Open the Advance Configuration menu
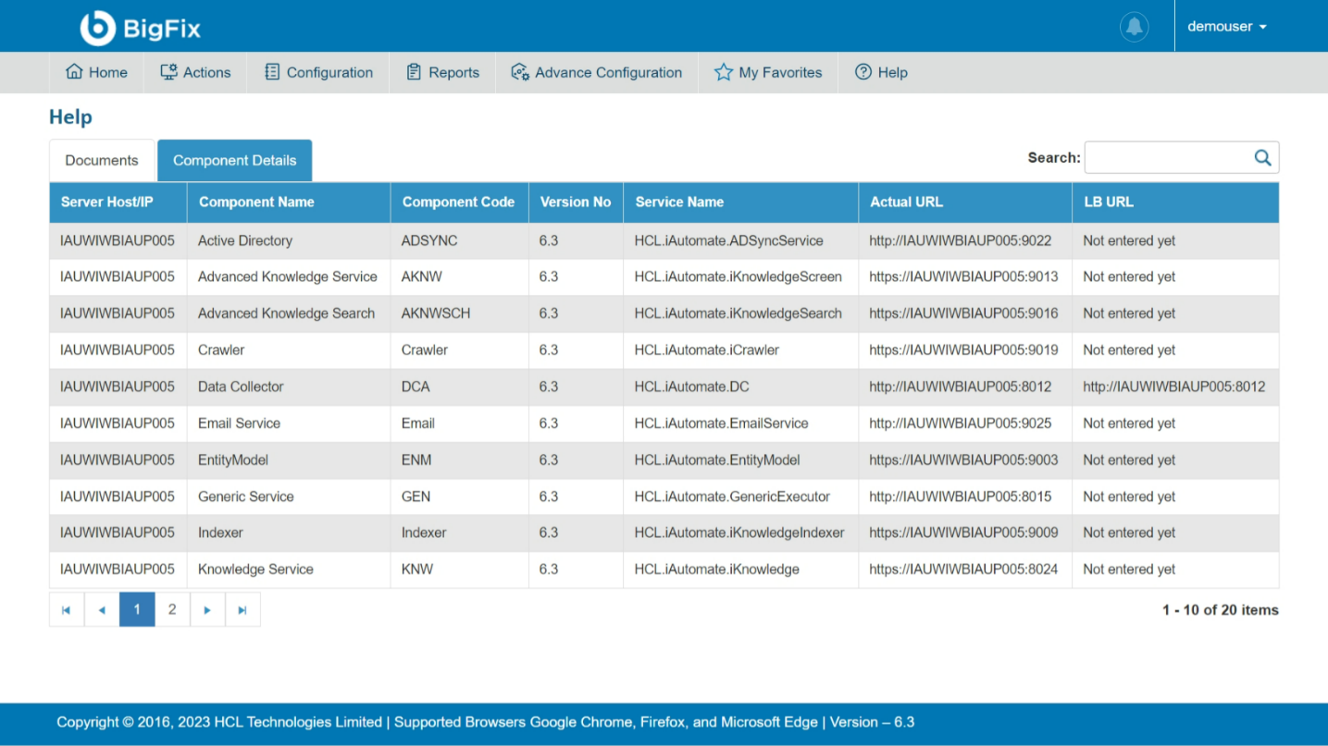This screenshot has width=1328, height=746. click(x=597, y=72)
